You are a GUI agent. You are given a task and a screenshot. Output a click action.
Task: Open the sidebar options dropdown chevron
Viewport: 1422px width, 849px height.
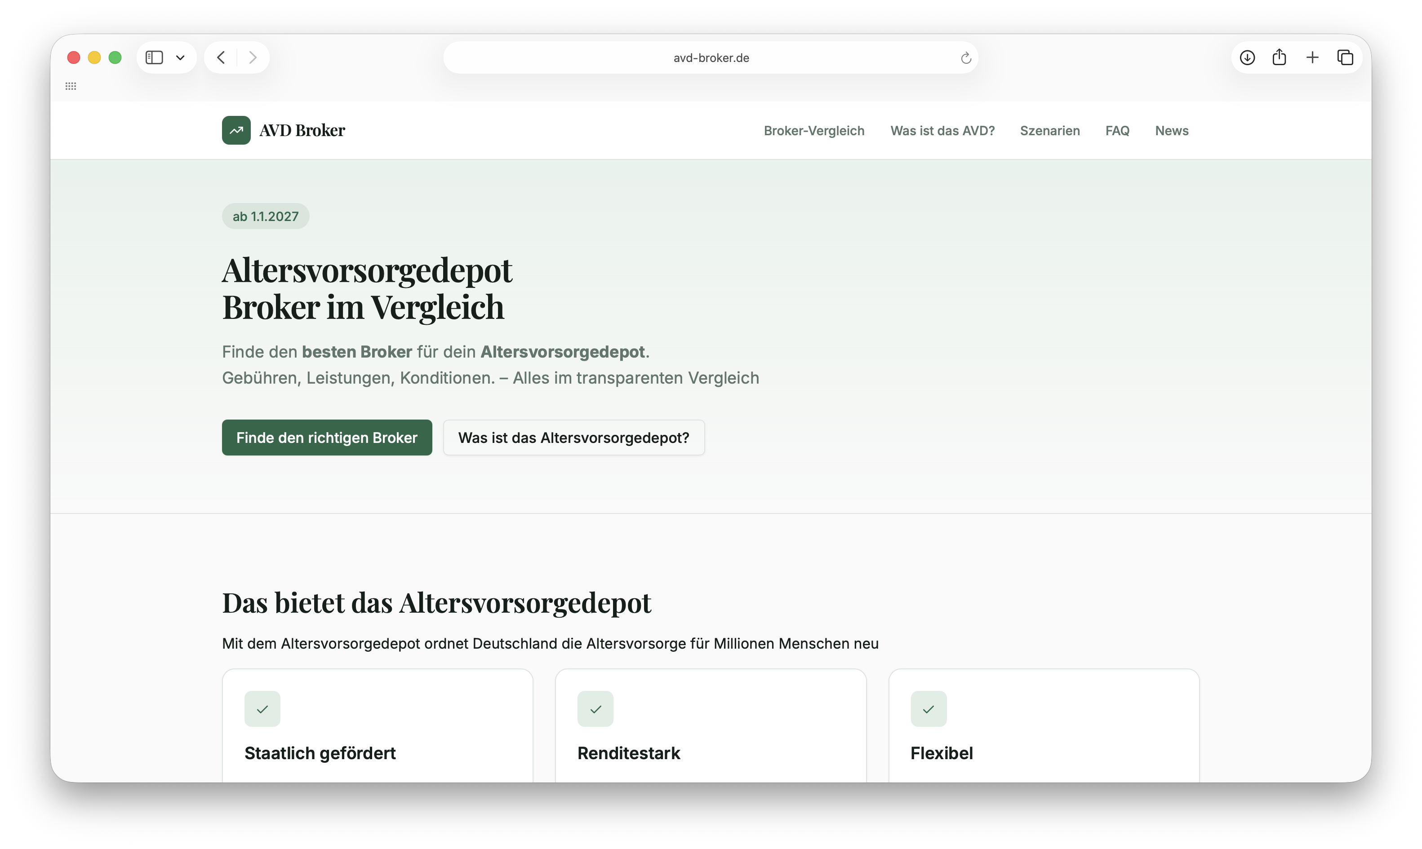(180, 58)
